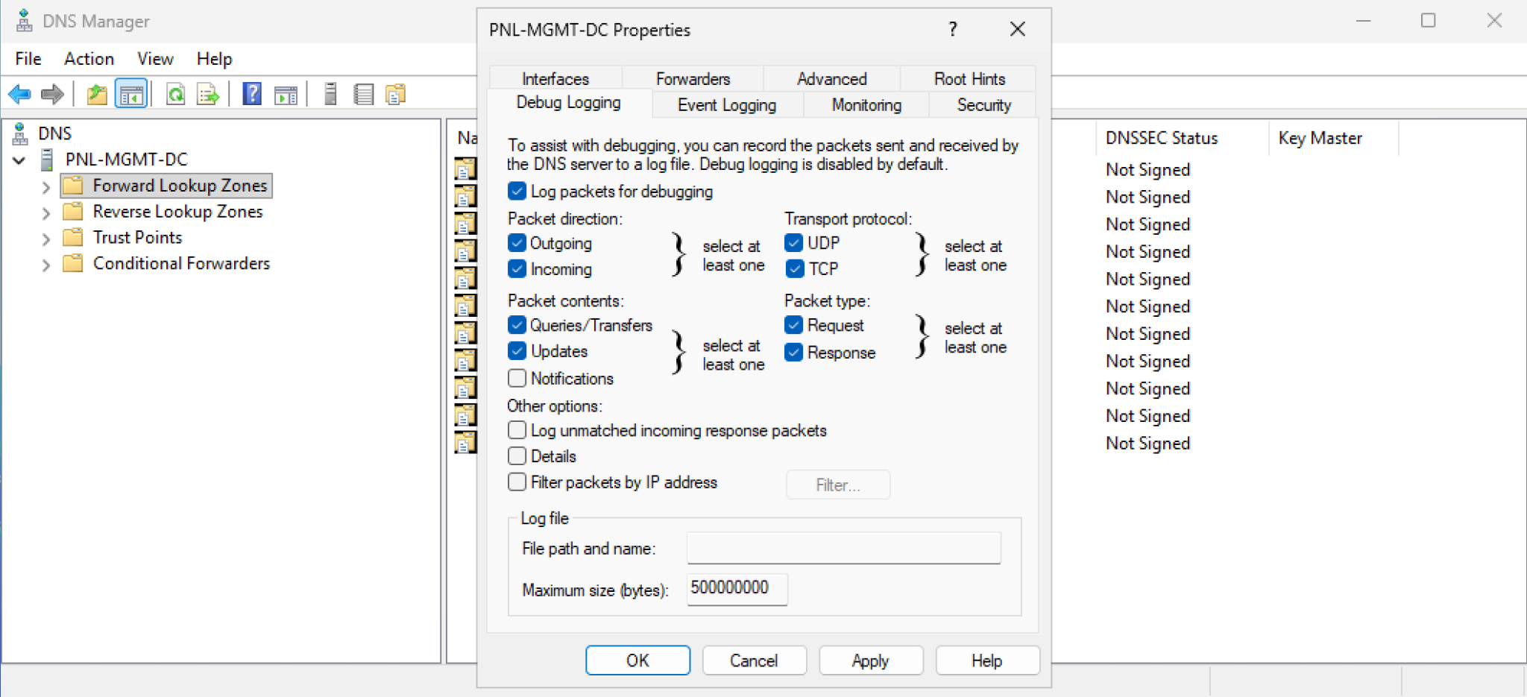This screenshot has height=697, width=1527.
Task: Open the Action menu
Action: (x=89, y=58)
